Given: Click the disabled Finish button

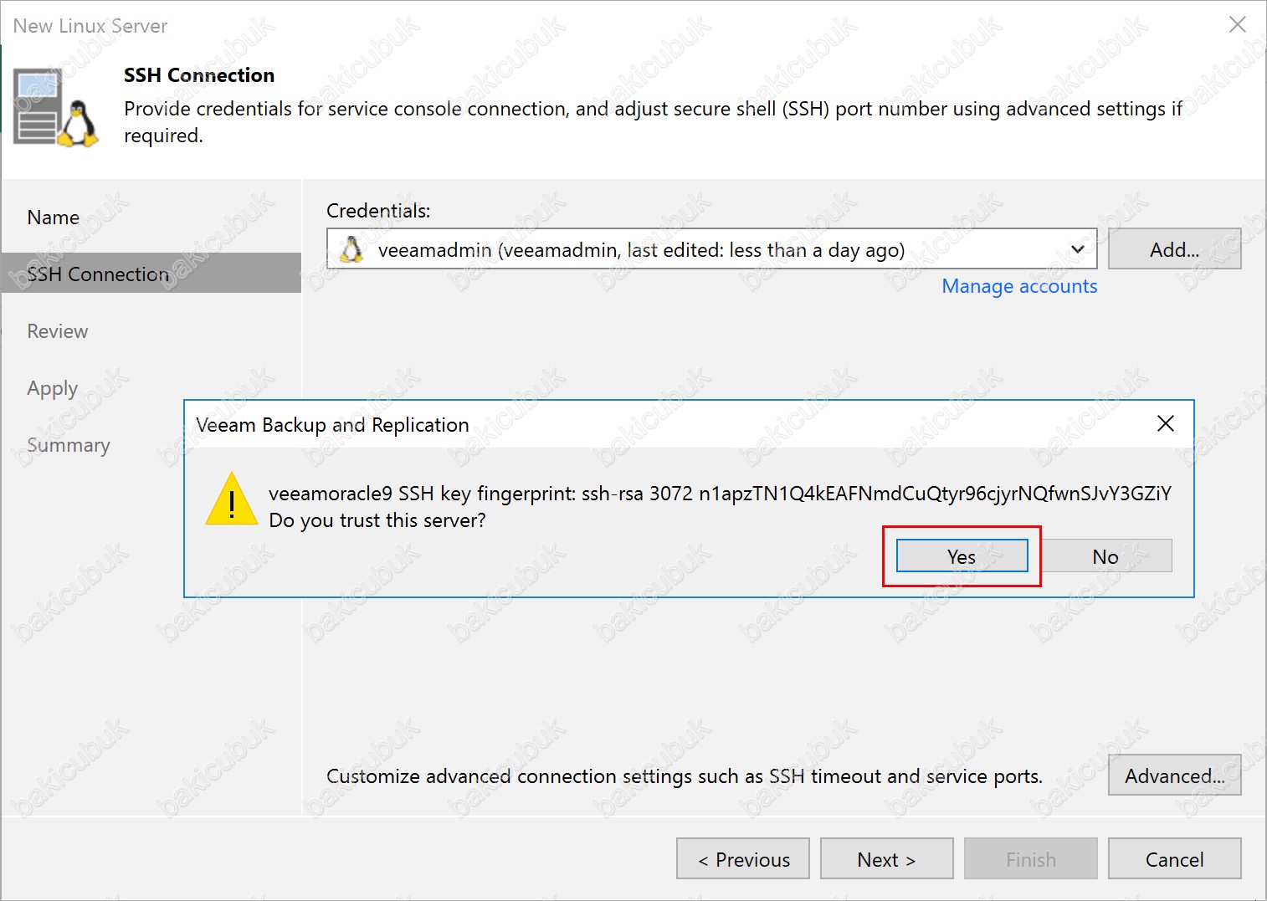Looking at the screenshot, I should click(x=1030, y=859).
